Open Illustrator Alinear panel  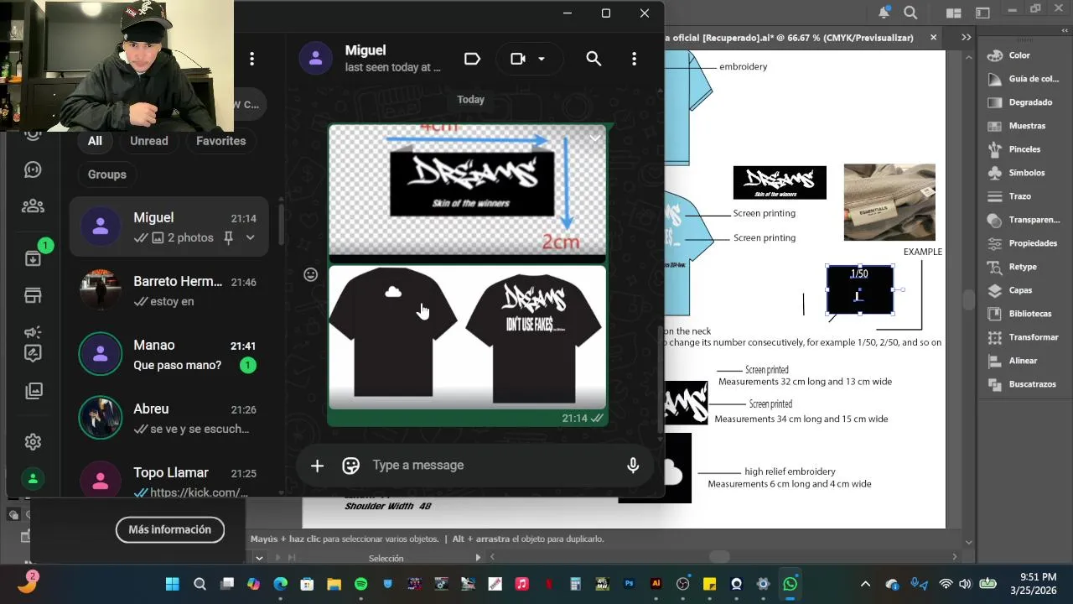1013,361
